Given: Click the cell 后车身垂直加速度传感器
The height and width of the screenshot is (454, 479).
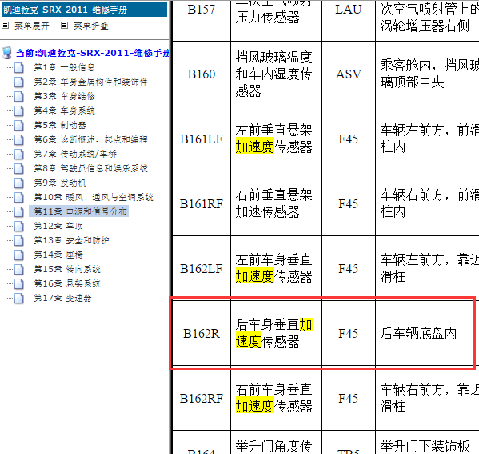Looking at the screenshot, I should click(x=276, y=333).
